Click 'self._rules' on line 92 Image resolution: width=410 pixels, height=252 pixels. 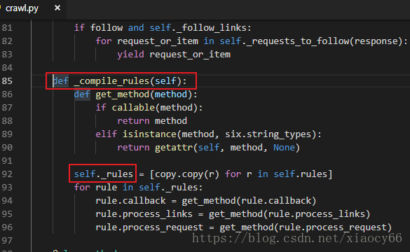tap(104, 174)
